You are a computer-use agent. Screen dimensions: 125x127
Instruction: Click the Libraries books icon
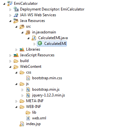[x=22, y=49]
